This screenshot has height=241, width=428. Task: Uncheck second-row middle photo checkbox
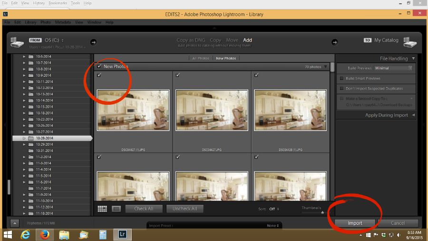(178, 157)
